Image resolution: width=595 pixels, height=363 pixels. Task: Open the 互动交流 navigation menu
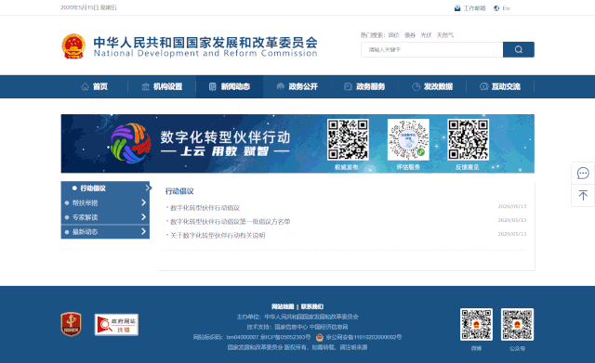point(500,86)
